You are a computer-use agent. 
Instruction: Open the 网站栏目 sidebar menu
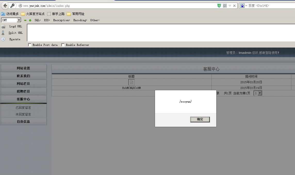(23, 84)
